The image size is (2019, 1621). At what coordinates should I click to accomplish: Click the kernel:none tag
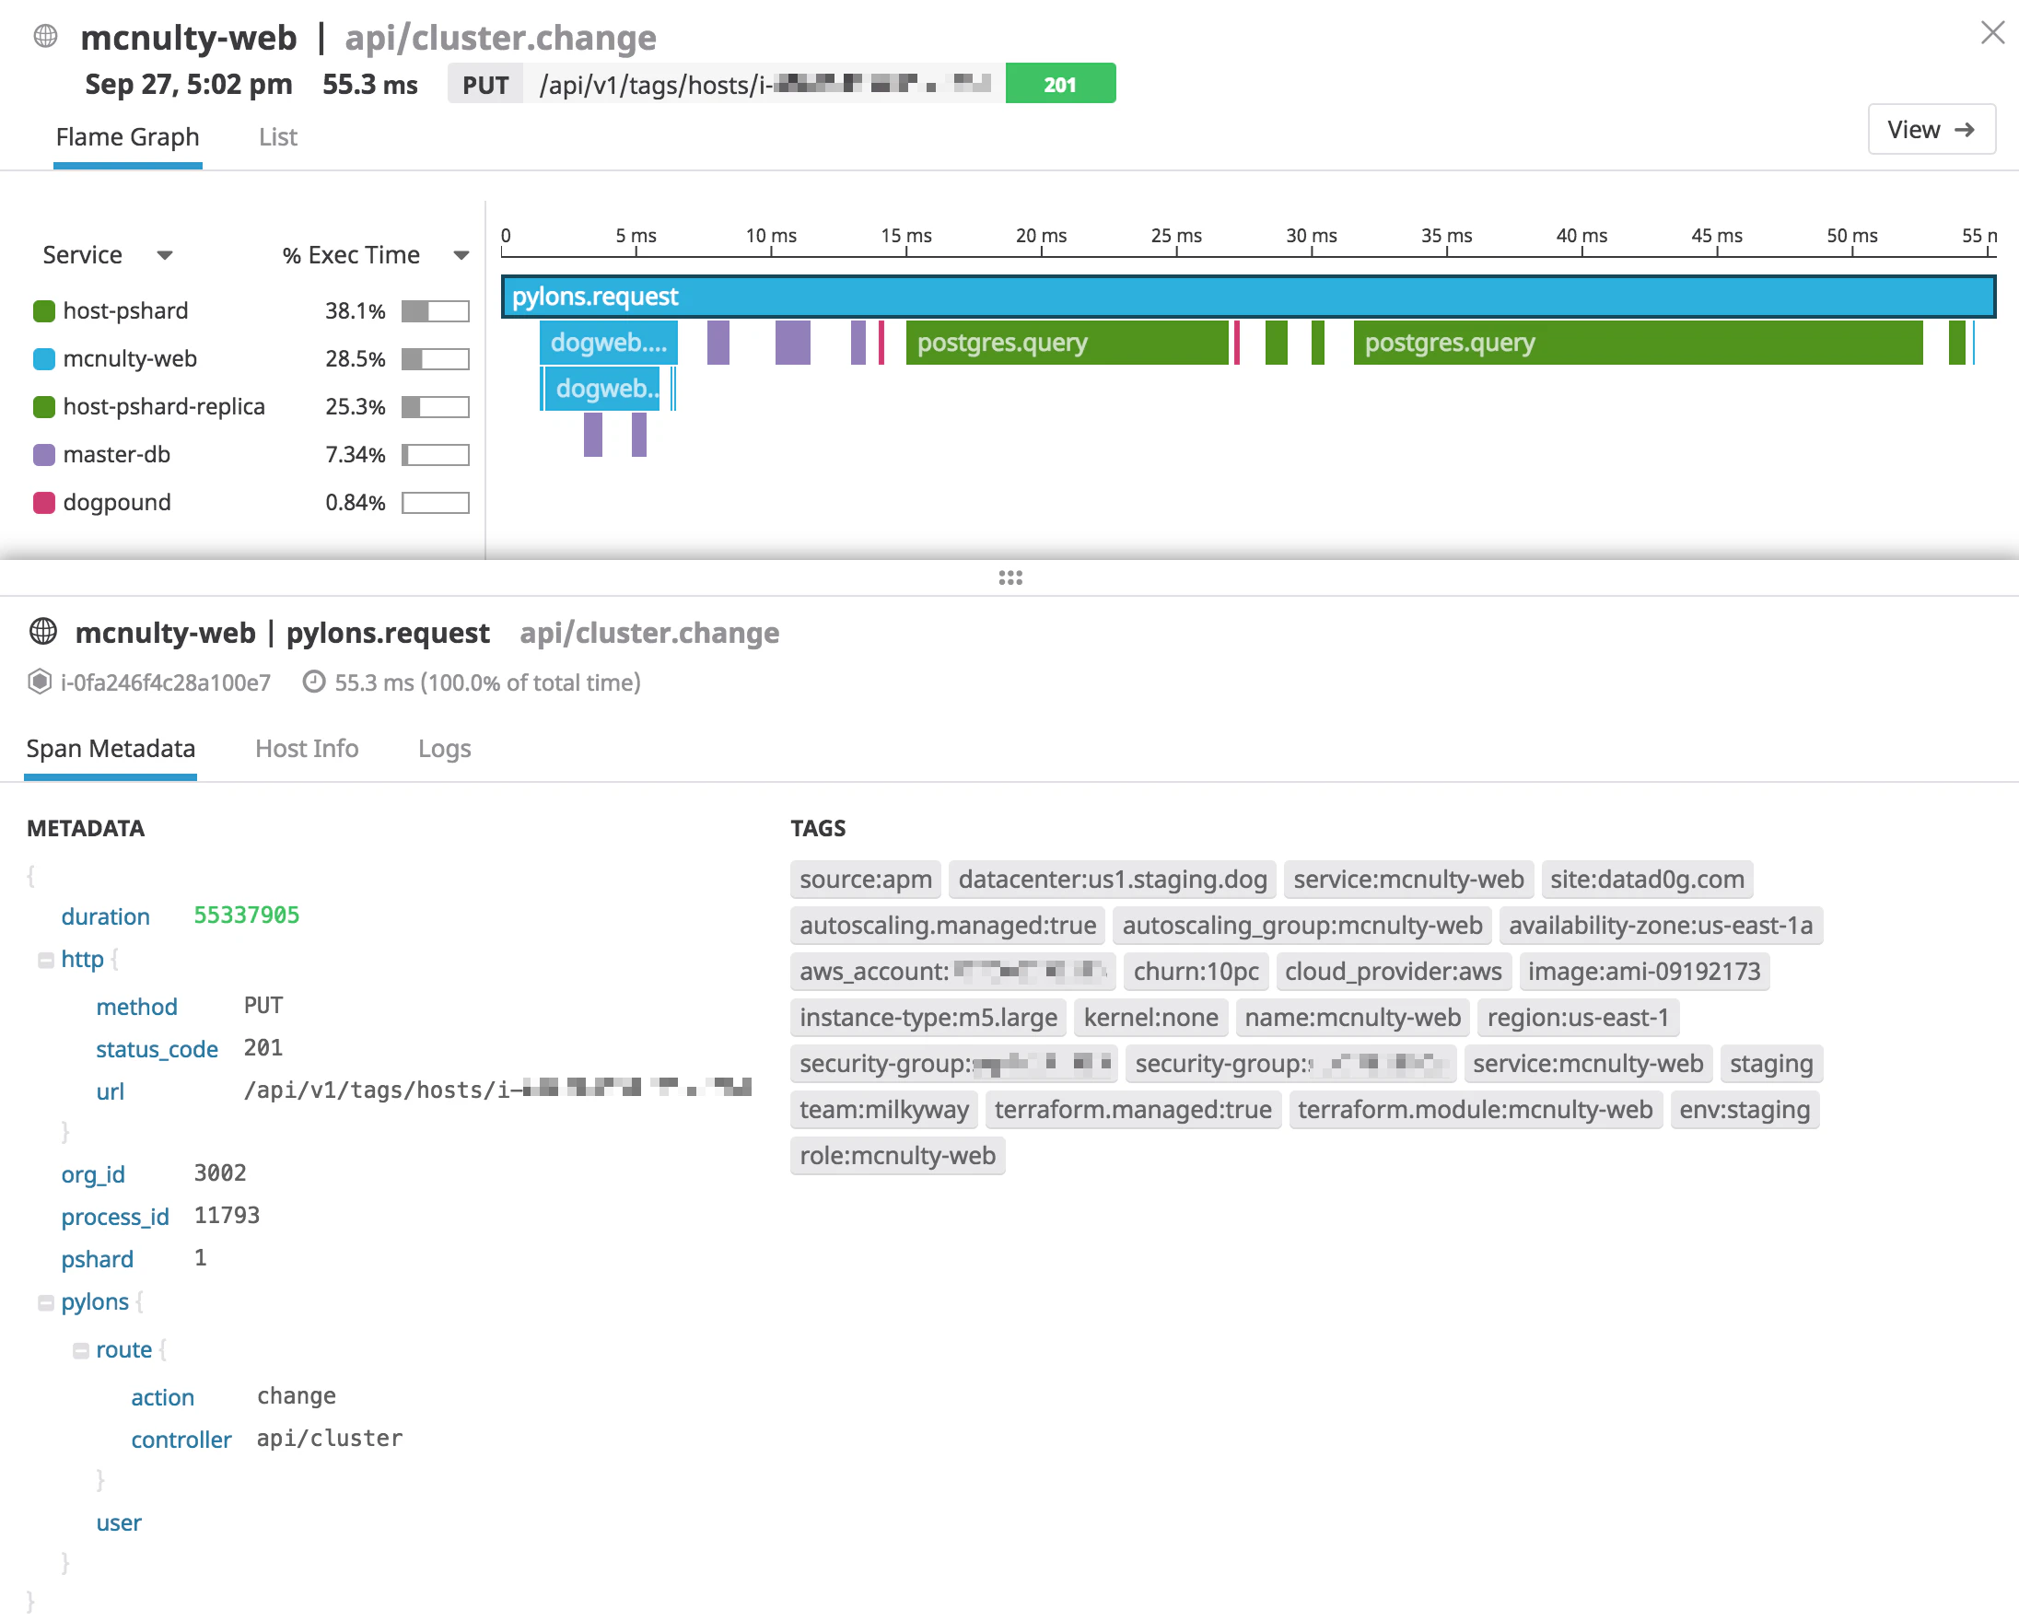point(1151,1017)
